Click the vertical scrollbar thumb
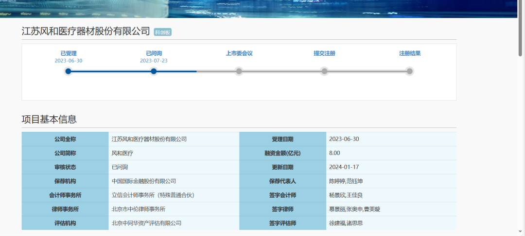Viewport: 525px width, 236px height. tap(520, 28)
